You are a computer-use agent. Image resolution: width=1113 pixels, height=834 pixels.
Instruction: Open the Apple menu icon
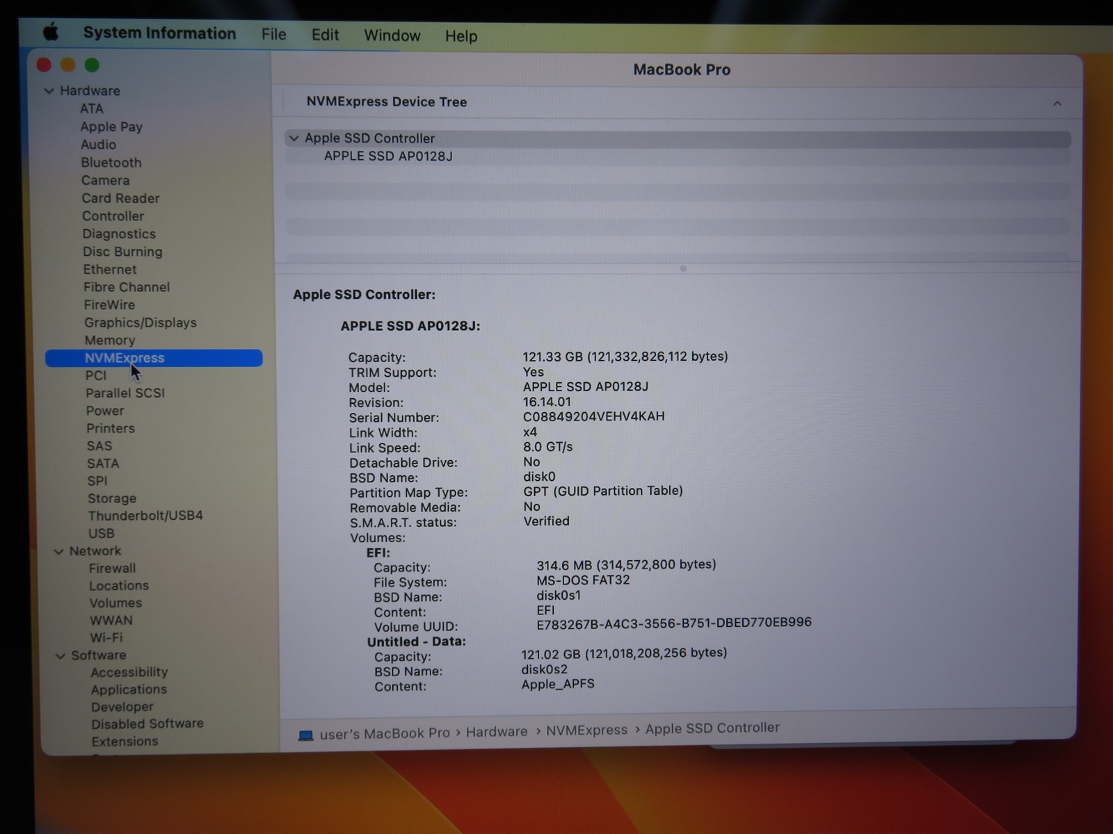[x=51, y=32]
